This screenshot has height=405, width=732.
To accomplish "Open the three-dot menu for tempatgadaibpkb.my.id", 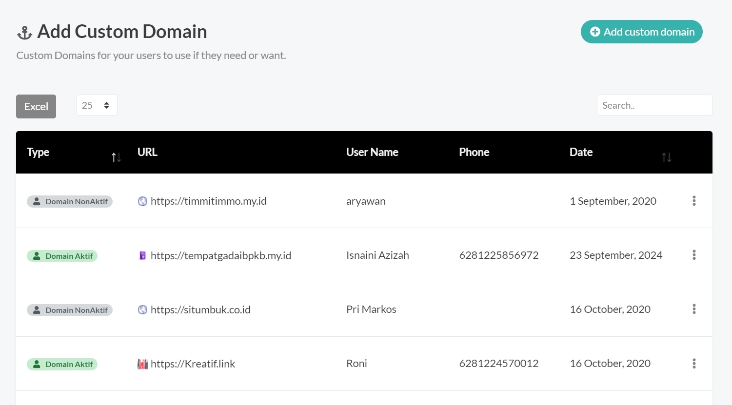I will pos(693,255).
